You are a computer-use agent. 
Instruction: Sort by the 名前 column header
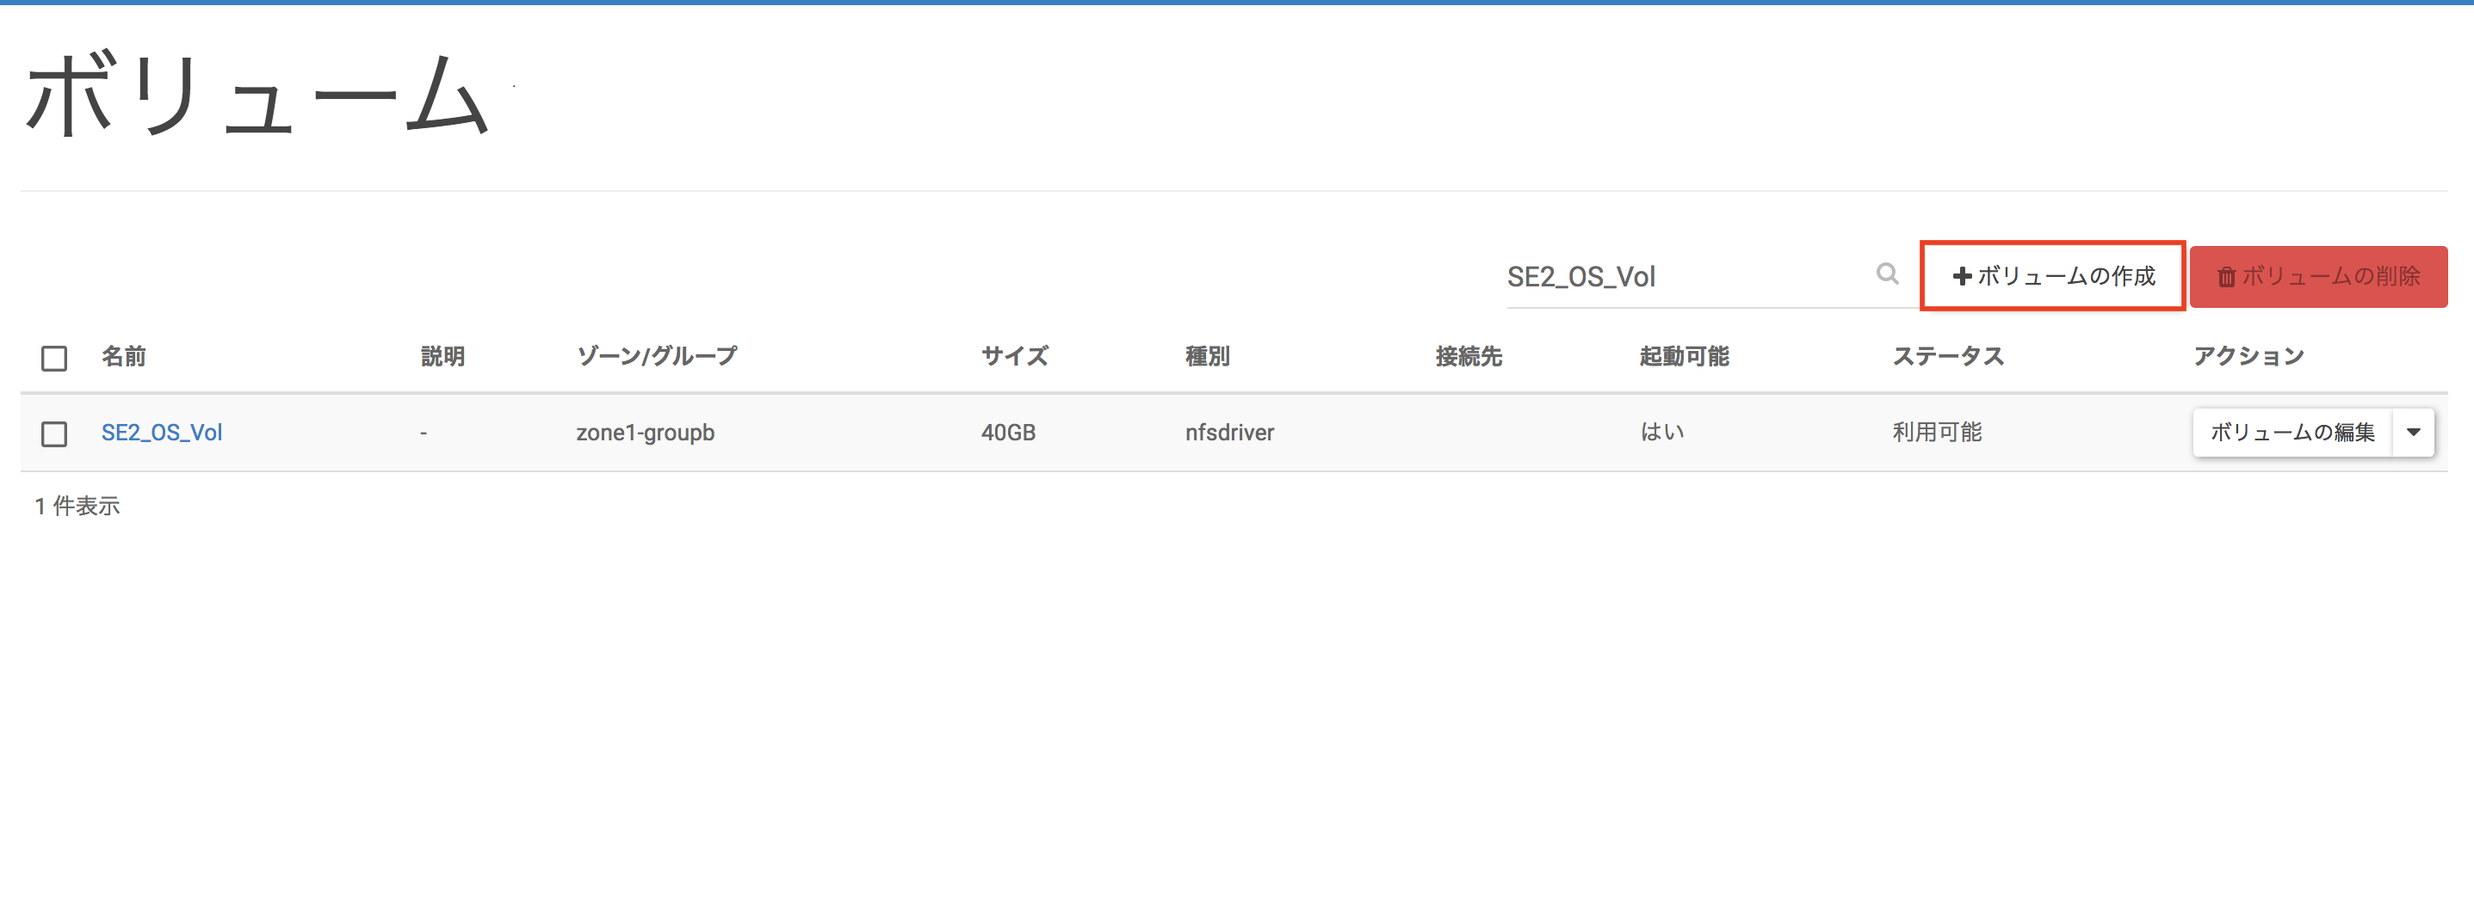click(124, 357)
